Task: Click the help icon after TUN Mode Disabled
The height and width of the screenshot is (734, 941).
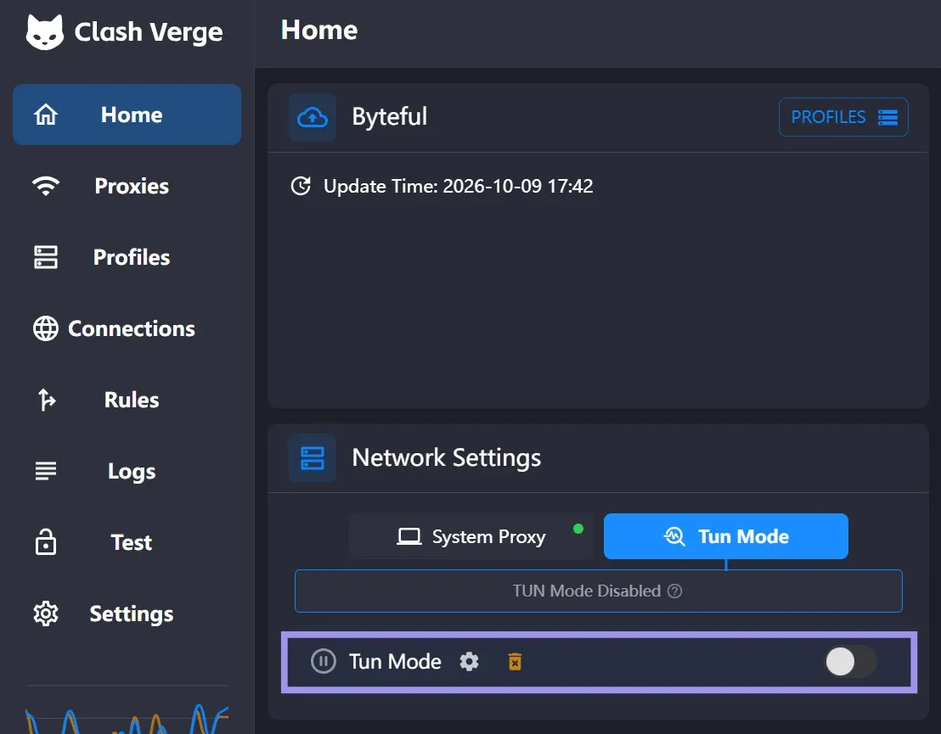Action: pos(674,591)
